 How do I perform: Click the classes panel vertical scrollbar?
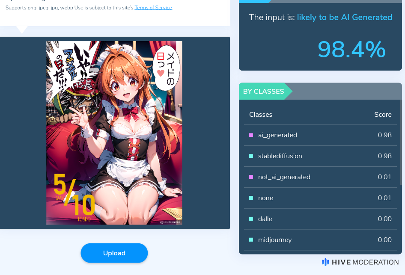point(401,142)
